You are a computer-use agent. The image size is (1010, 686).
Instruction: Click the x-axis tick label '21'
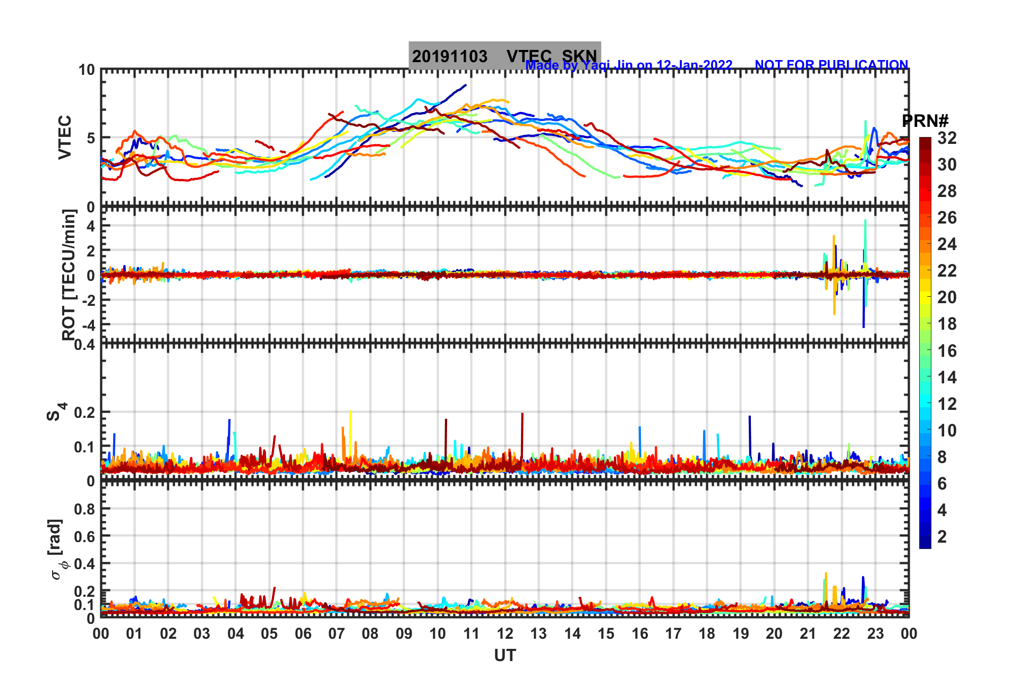808,633
